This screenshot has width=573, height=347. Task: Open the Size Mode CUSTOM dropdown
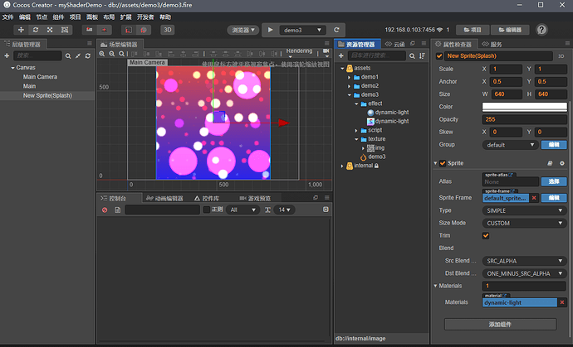click(x=524, y=223)
